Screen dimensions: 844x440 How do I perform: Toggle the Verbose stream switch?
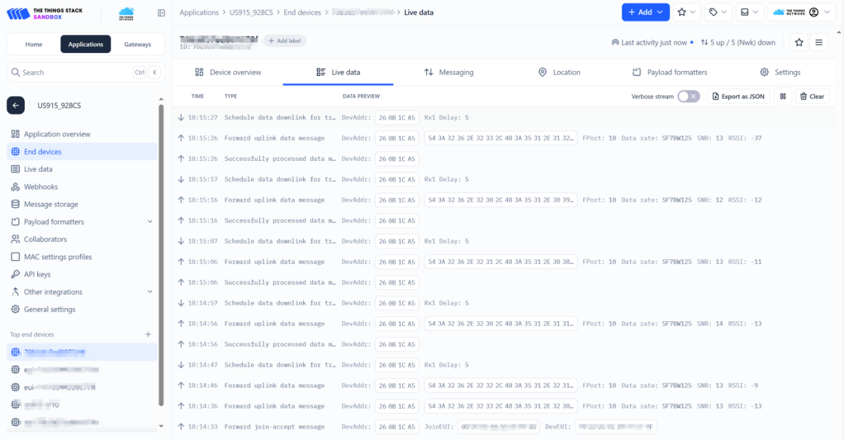click(x=689, y=97)
